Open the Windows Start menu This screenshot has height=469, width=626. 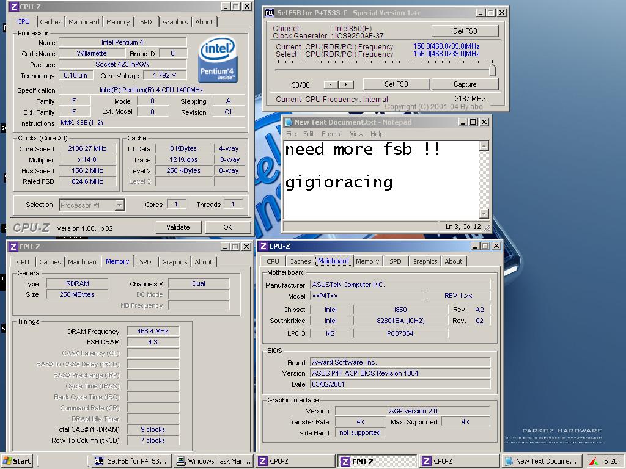pos(17,461)
